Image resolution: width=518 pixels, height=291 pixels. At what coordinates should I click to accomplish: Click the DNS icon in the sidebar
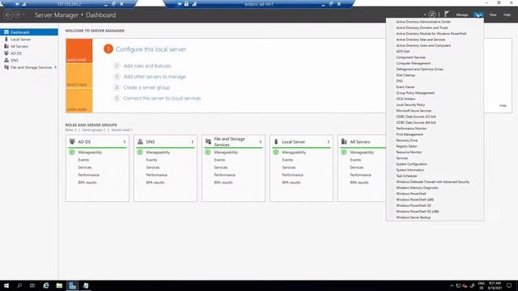click(6, 60)
